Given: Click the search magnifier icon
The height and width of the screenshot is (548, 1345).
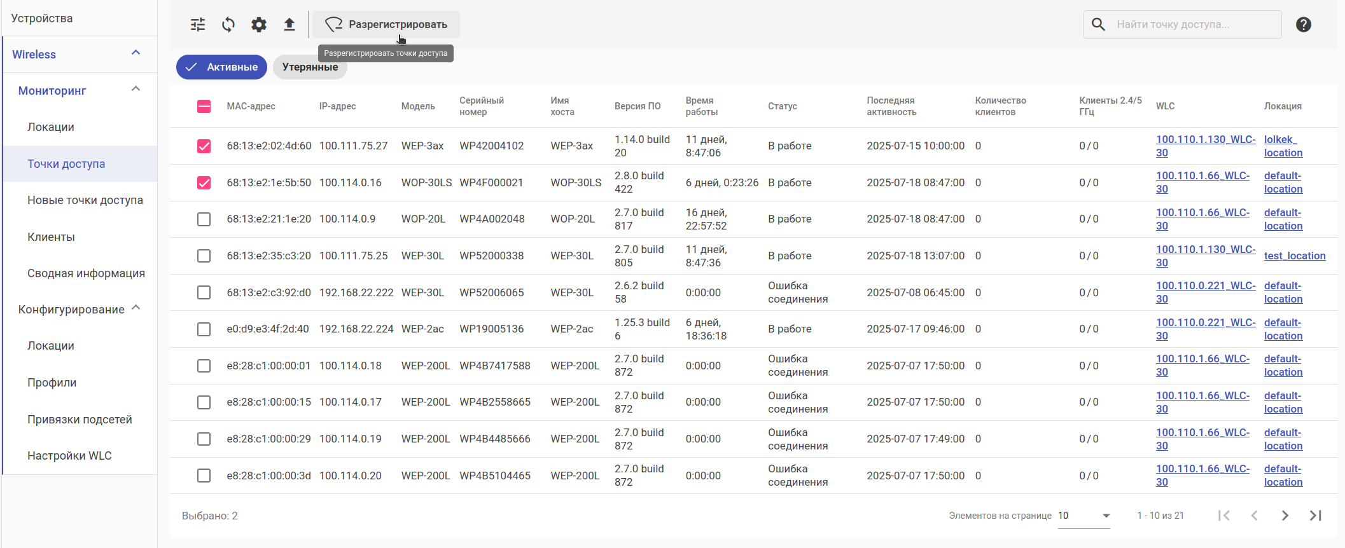Looking at the screenshot, I should coord(1098,25).
